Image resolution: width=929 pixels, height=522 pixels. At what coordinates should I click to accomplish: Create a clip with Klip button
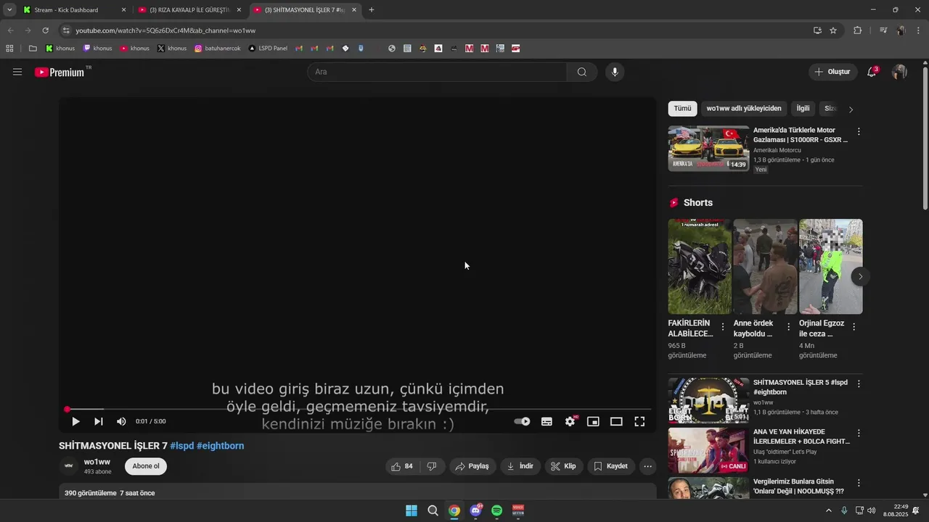564,466
